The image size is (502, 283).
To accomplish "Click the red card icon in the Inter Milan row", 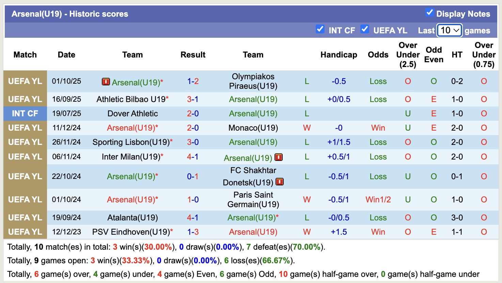I will (x=279, y=157).
